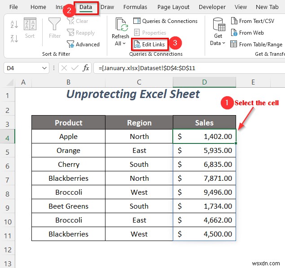285x268 pixels.
Task: Select the 4,662.00 sales cell
Action: 204,220
